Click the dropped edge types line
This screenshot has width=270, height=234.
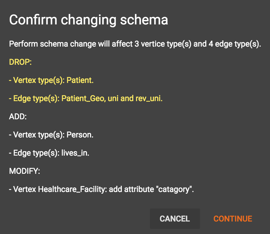click(86, 99)
